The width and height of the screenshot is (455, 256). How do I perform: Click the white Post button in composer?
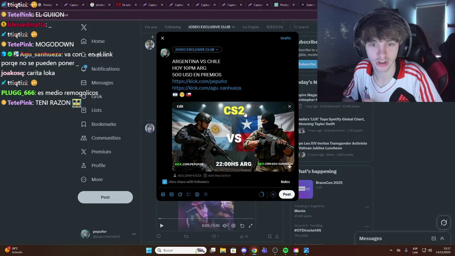[287, 194]
